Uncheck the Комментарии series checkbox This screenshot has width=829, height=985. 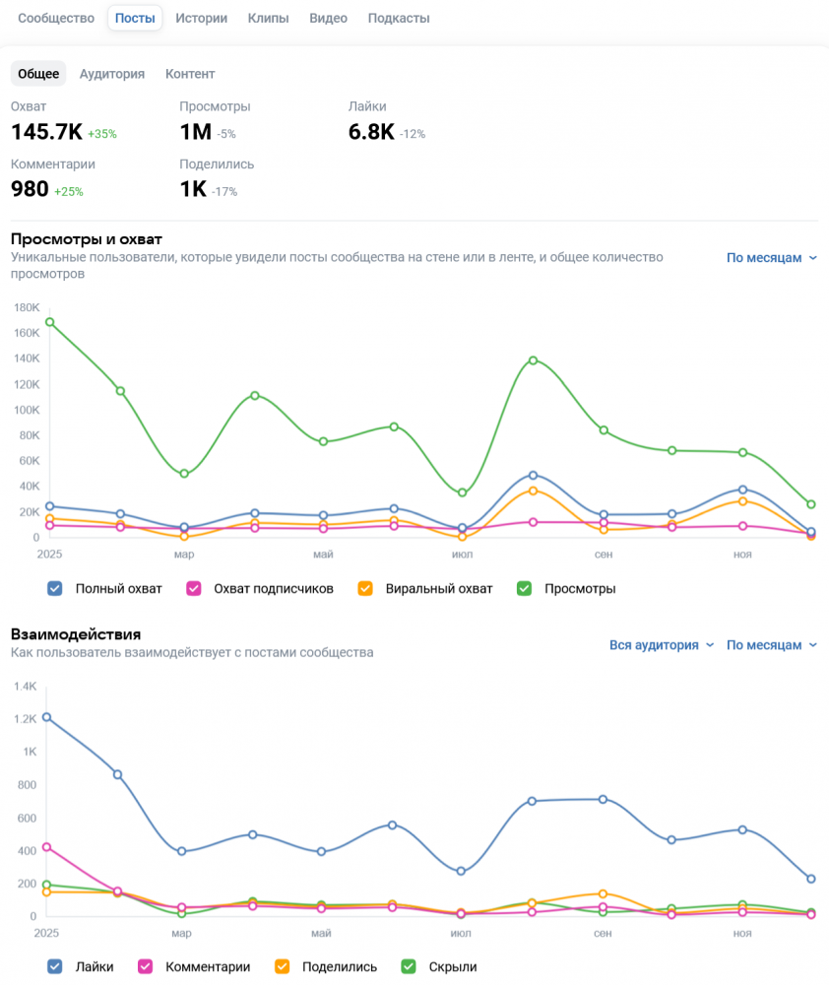click(145, 967)
